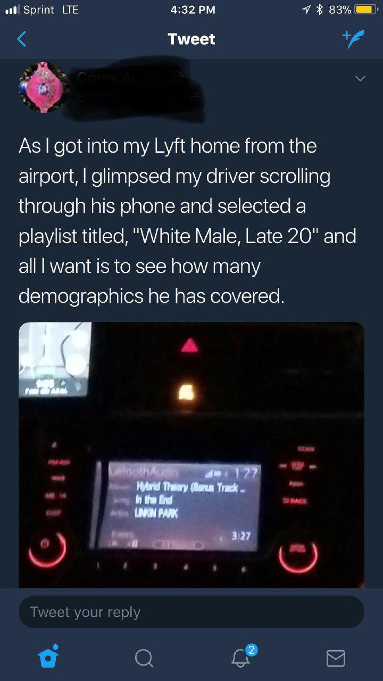This screenshot has width=383, height=681.
Task: Open the Messages envelope tab
Action: tap(335, 658)
